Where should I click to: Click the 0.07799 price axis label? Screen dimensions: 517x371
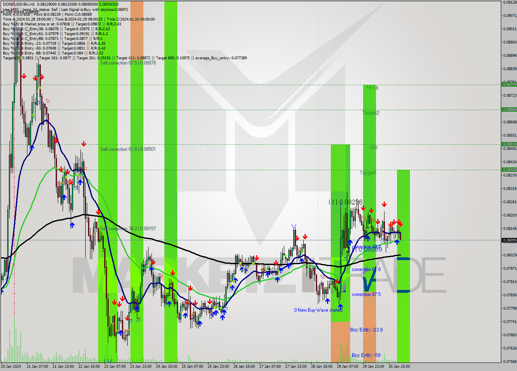[509, 308]
